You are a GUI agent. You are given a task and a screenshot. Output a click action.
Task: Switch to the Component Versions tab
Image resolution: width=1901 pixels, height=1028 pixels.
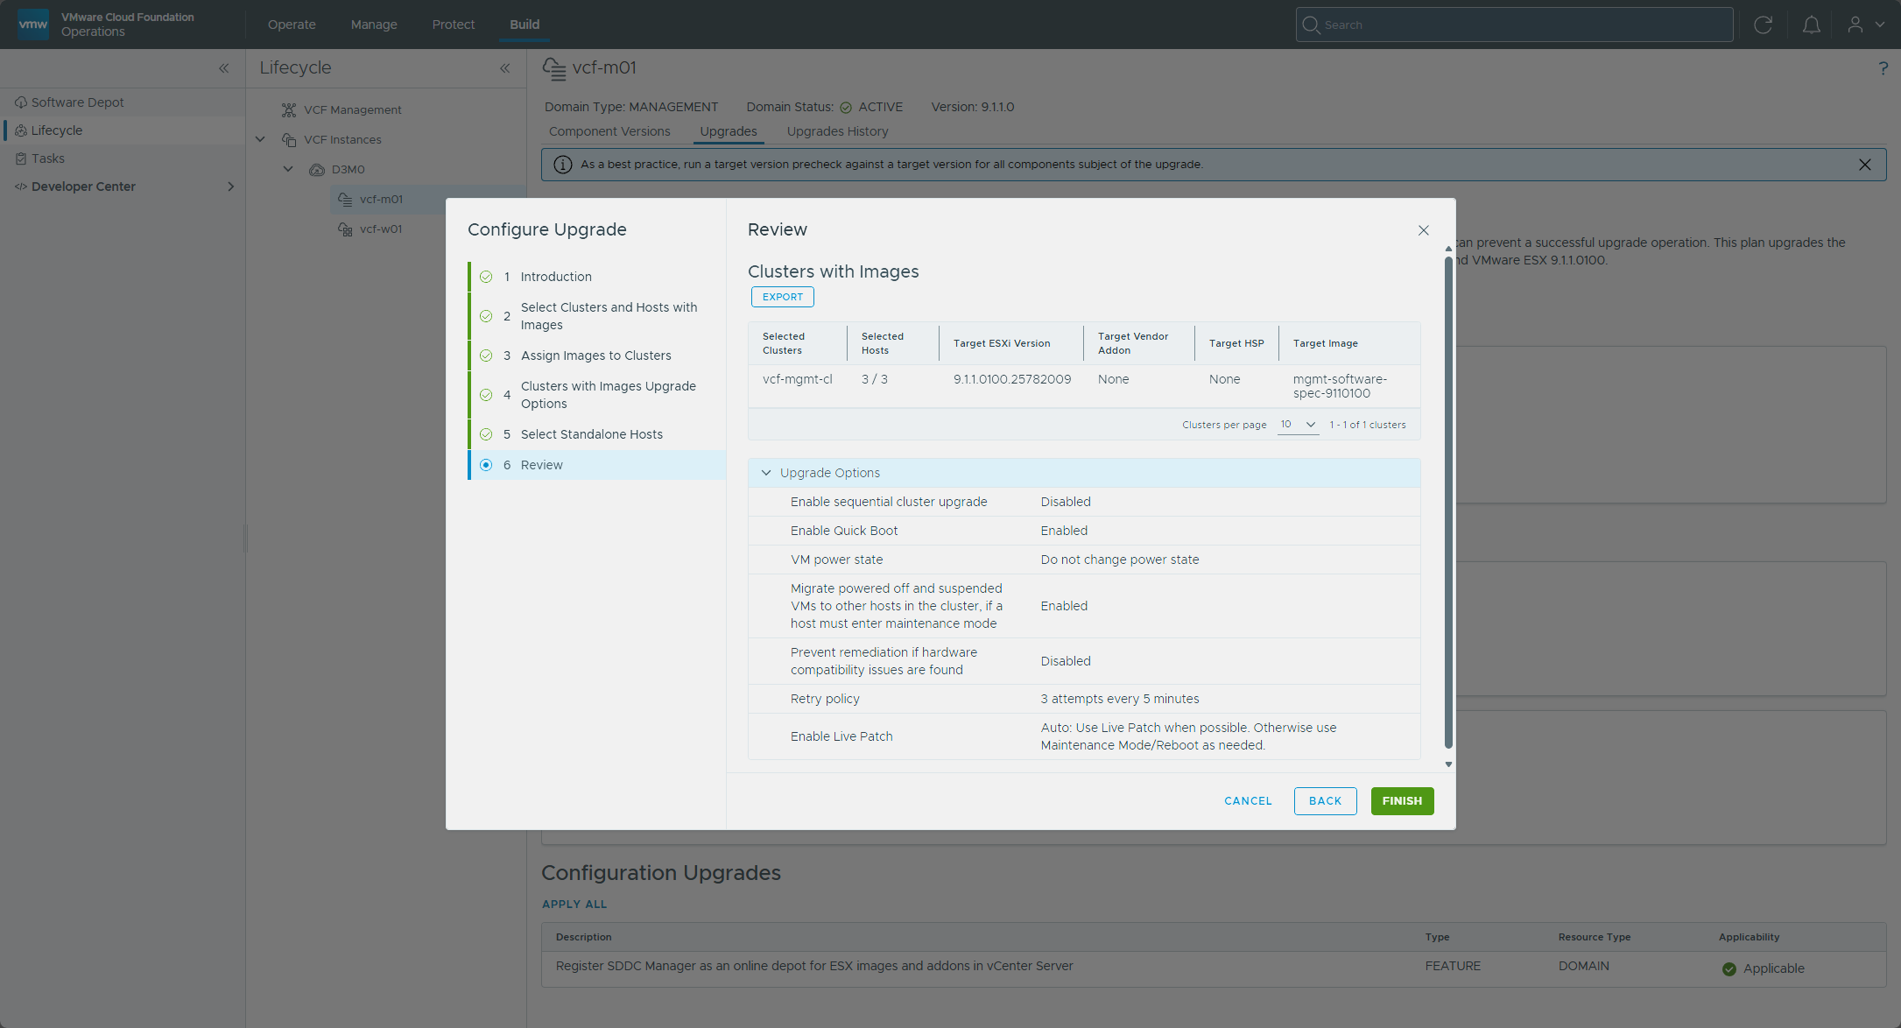click(609, 131)
